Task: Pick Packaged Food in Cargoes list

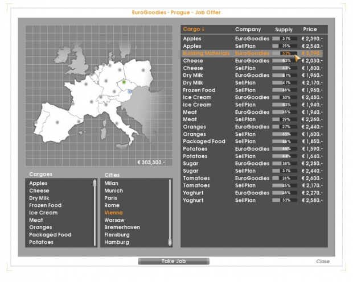Action: [50, 235]
